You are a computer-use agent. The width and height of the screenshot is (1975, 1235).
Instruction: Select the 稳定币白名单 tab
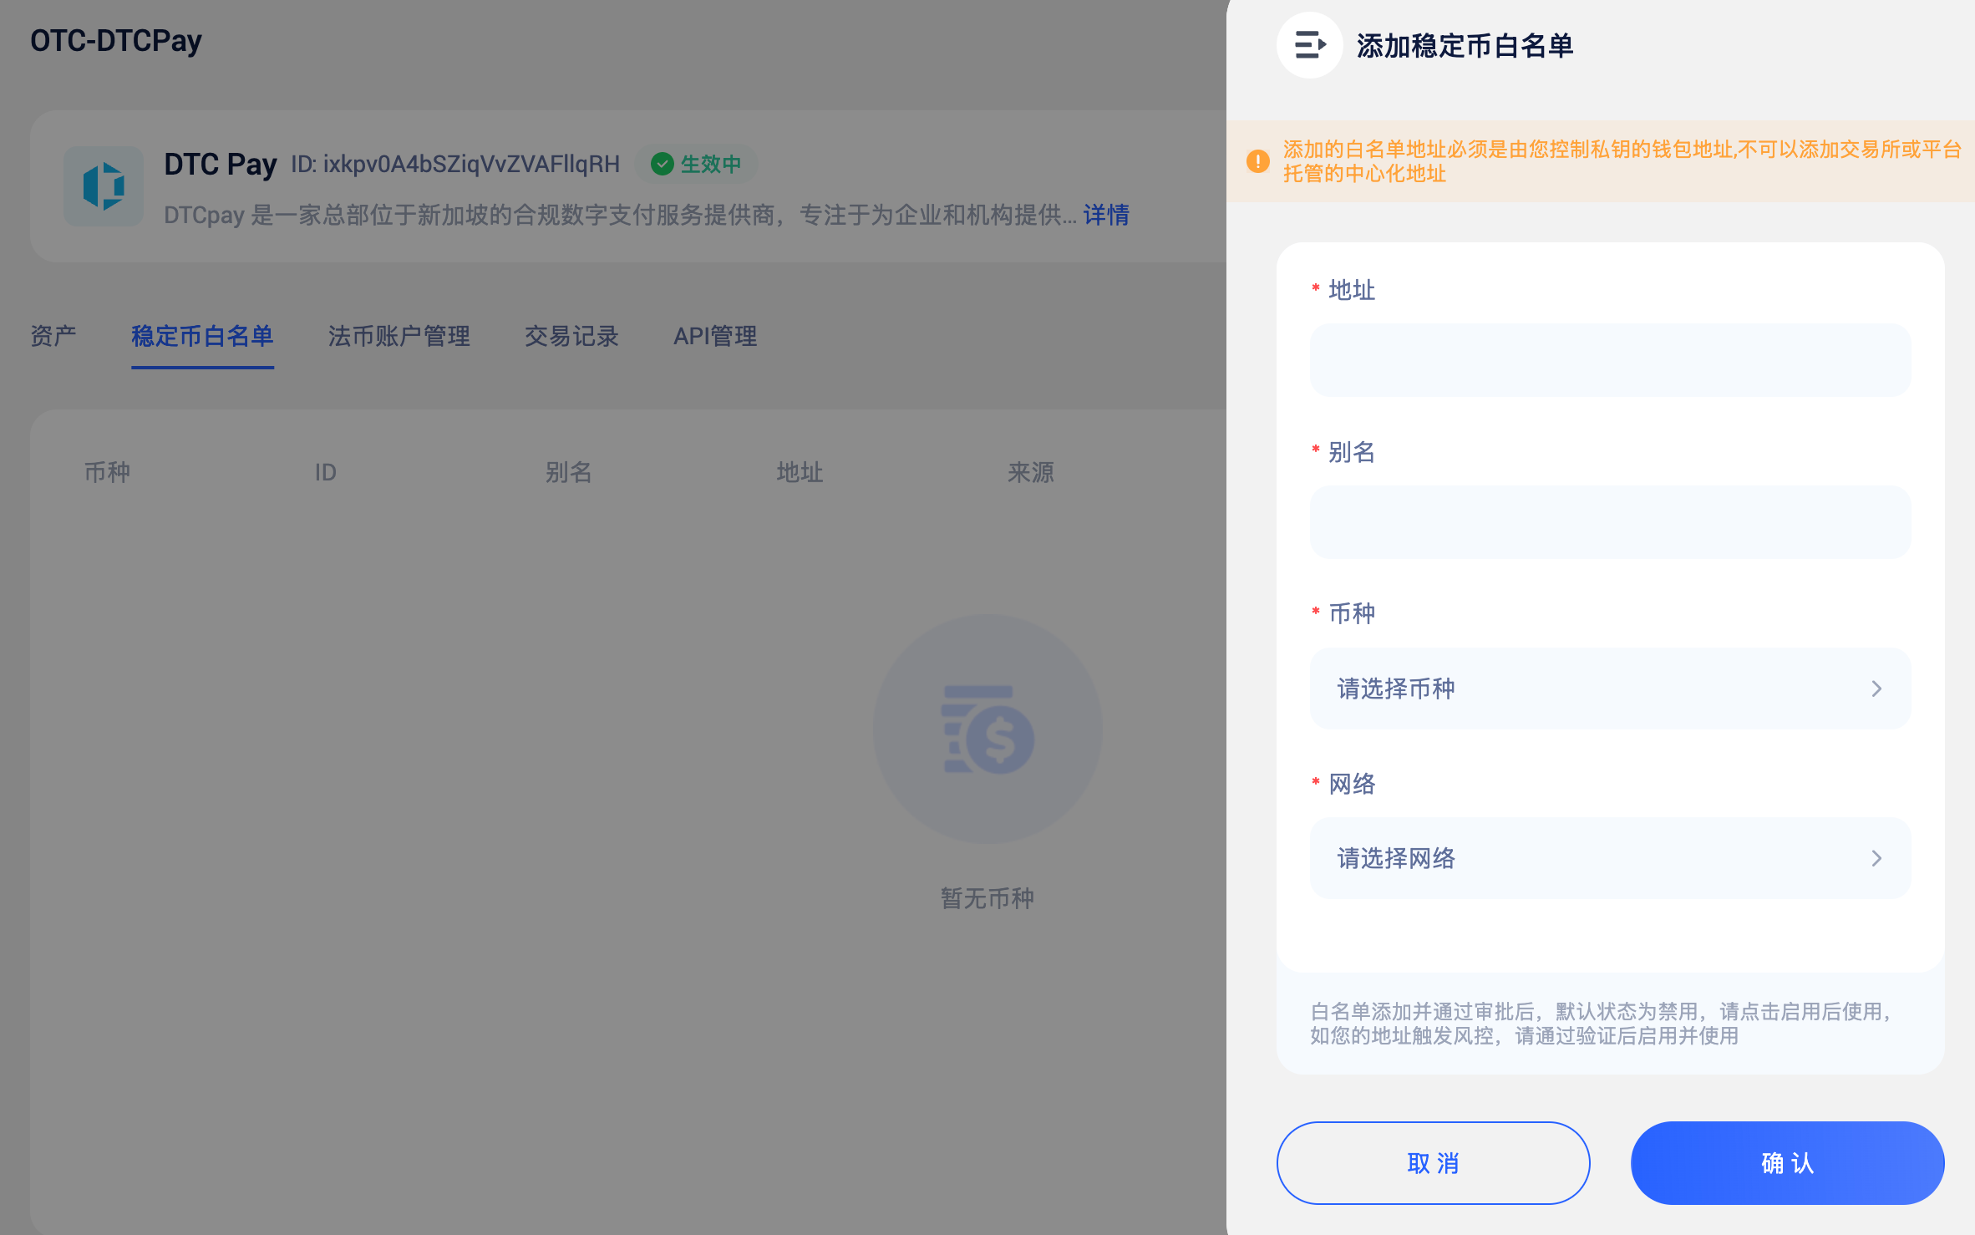coord(202,336)
